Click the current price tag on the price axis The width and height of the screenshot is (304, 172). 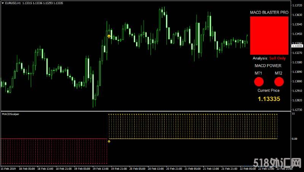point(297,46)
